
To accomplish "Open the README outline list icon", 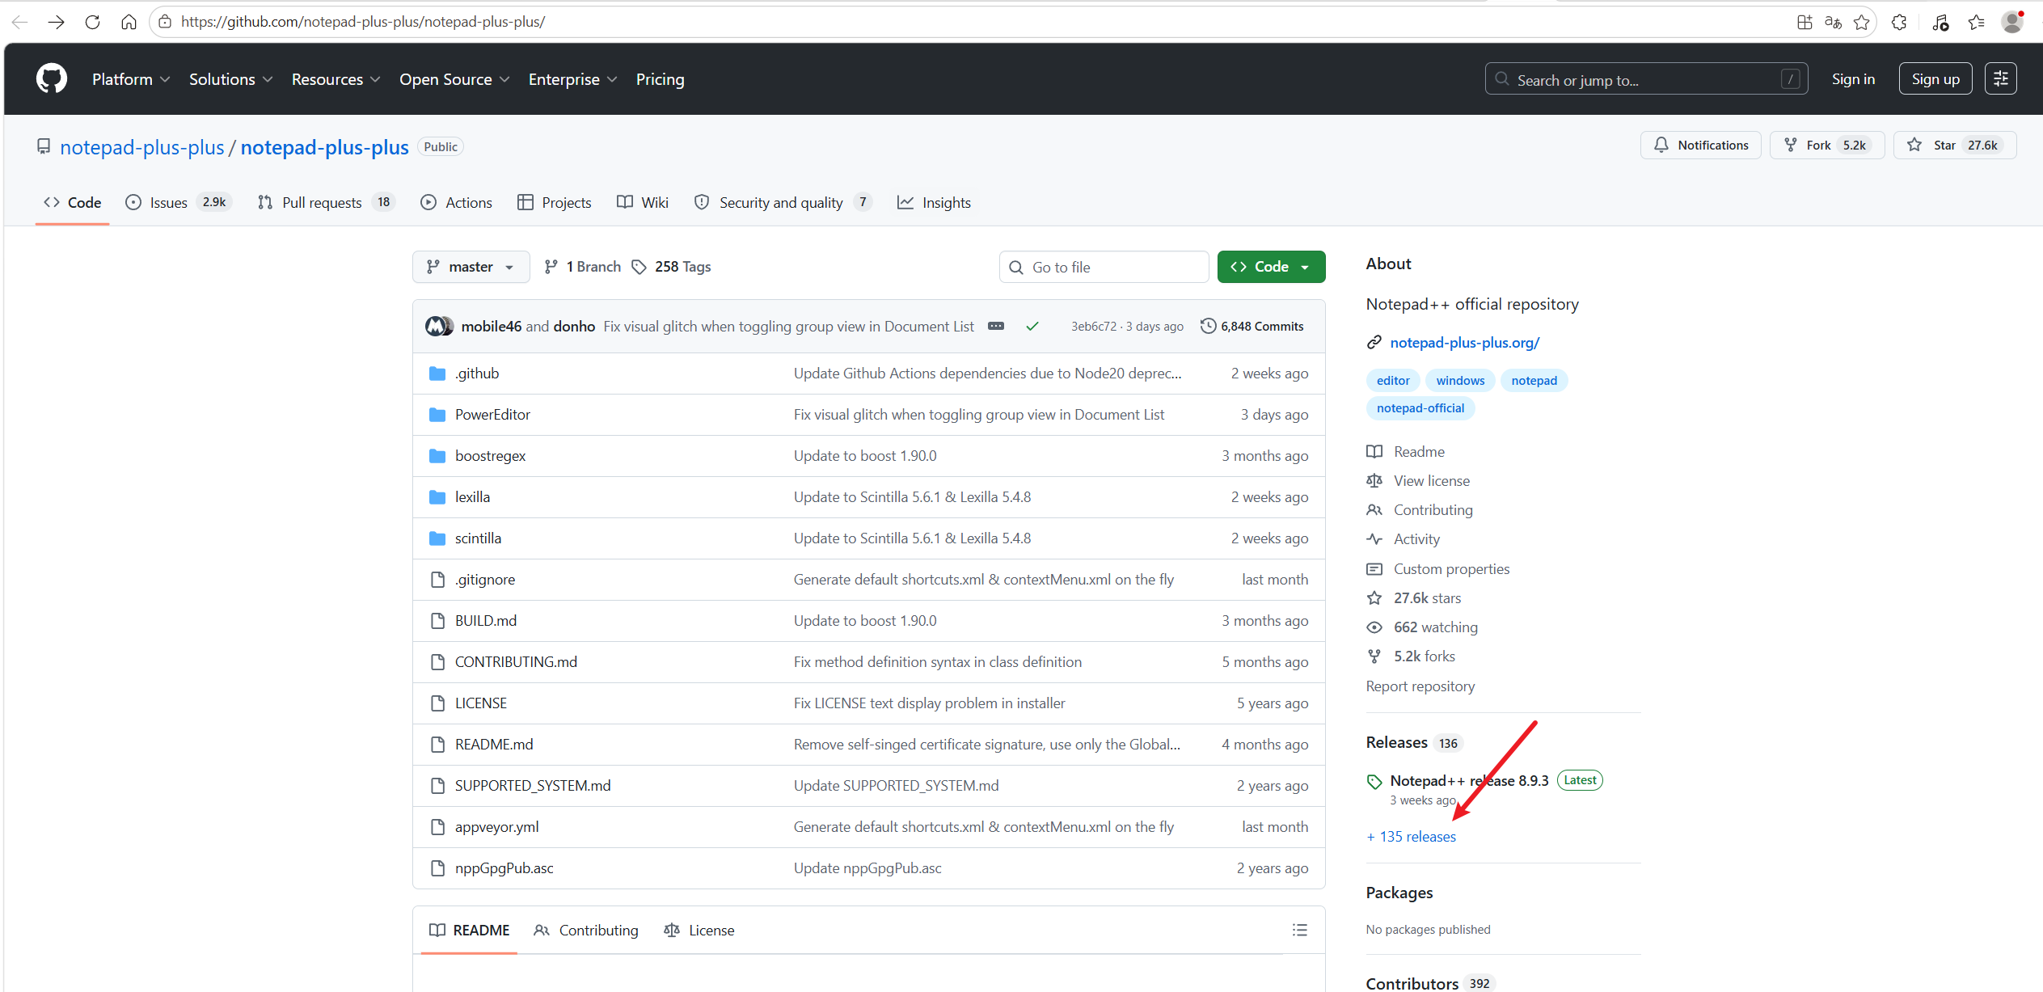I will pos(1299,930).
